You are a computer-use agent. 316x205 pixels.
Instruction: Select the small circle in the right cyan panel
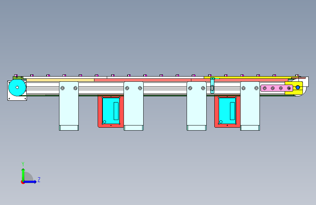click(221, 122)
